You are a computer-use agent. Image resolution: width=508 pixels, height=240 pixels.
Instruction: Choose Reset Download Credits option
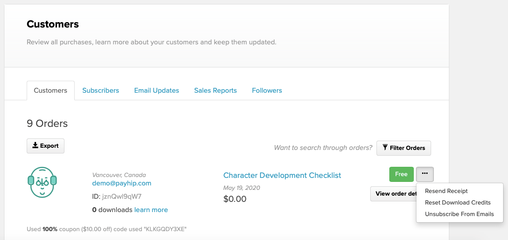coord(457,203)
